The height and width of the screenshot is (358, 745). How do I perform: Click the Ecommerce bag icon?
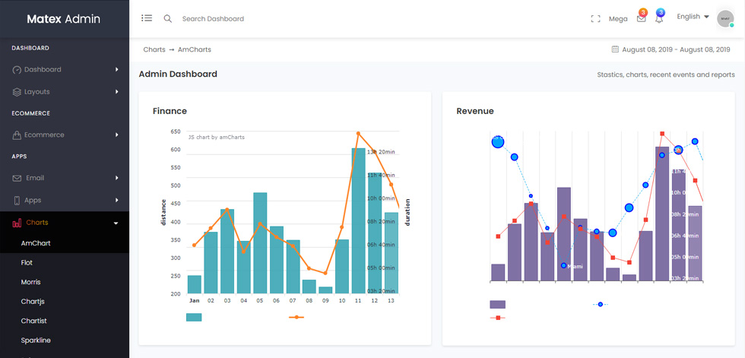tap(17, 135)
